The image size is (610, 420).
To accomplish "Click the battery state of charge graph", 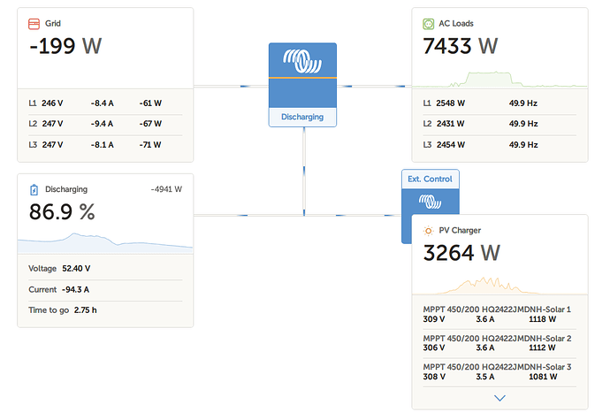I will (x=105, y=243).
